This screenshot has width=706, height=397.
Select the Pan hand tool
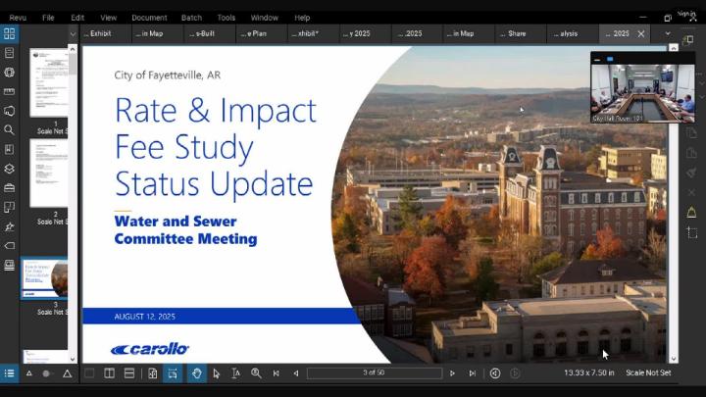point(197,373)
